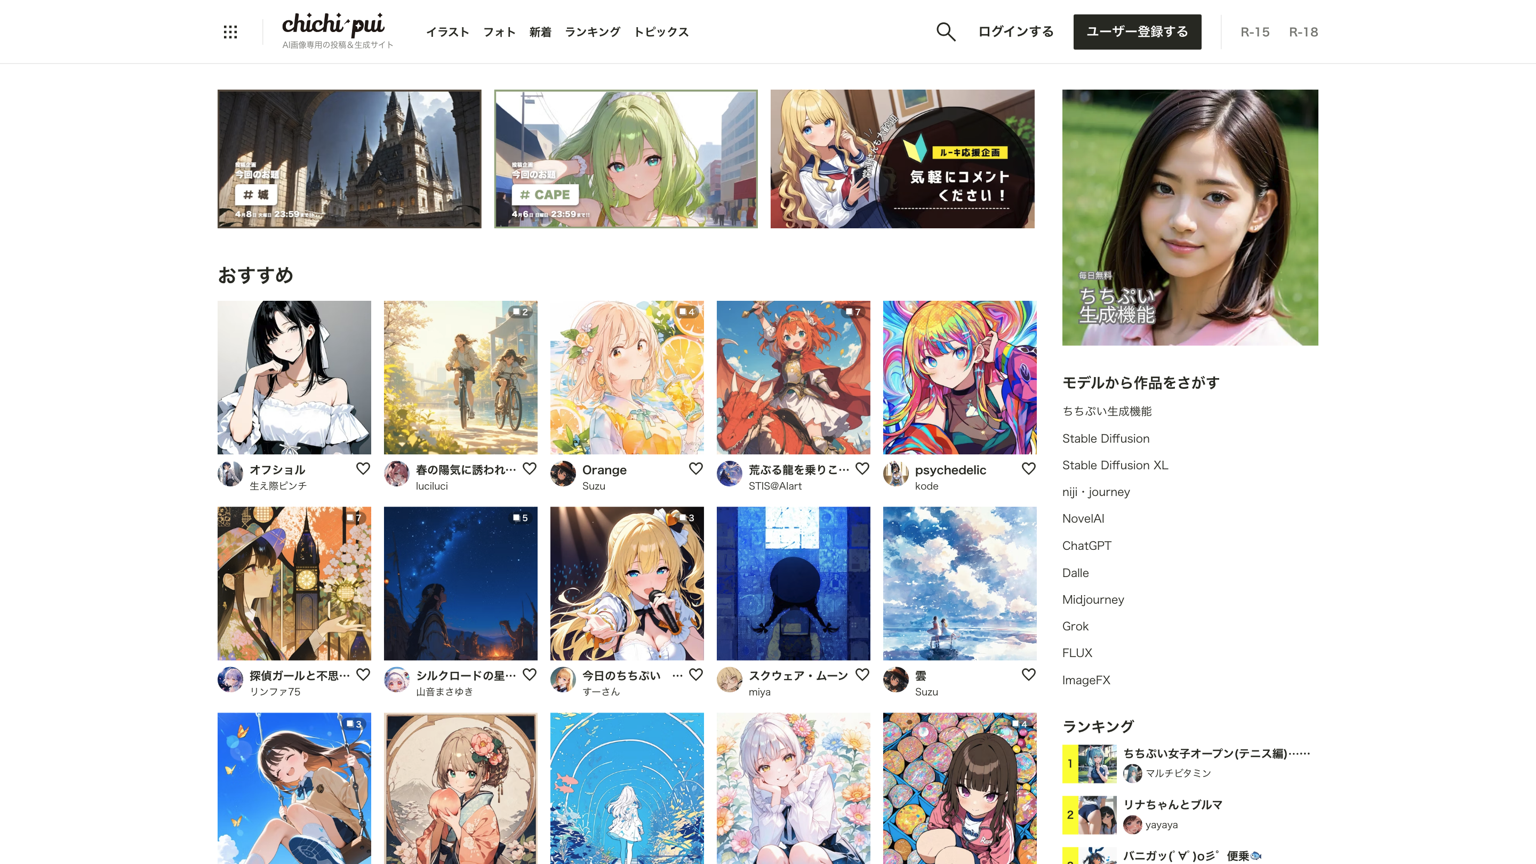
Task: Click heart on psychedelic artwork
Action: (x=1029, y=469)
